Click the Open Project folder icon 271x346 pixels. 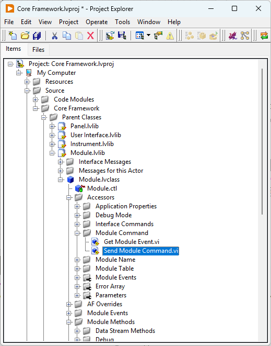(x=25, y=35)
